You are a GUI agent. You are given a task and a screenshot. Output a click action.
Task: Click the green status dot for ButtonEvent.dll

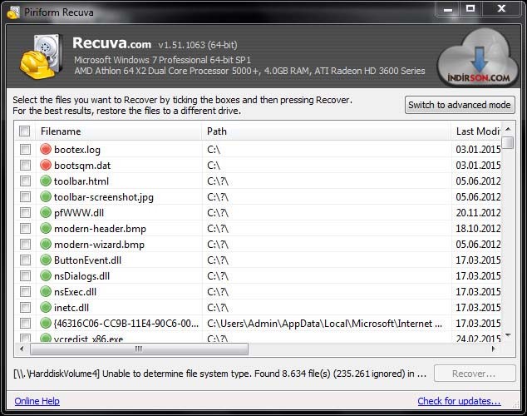[46, 260]
